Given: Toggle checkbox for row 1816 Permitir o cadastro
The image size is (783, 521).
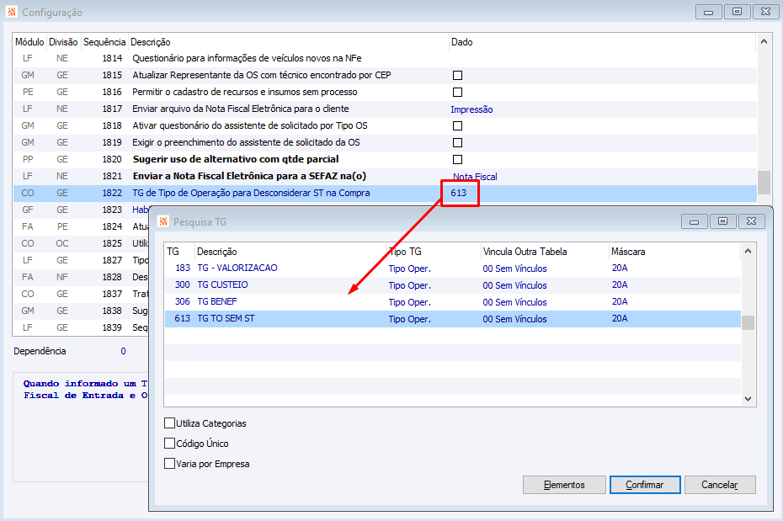Looking at the screenshot, I should 457,93.
